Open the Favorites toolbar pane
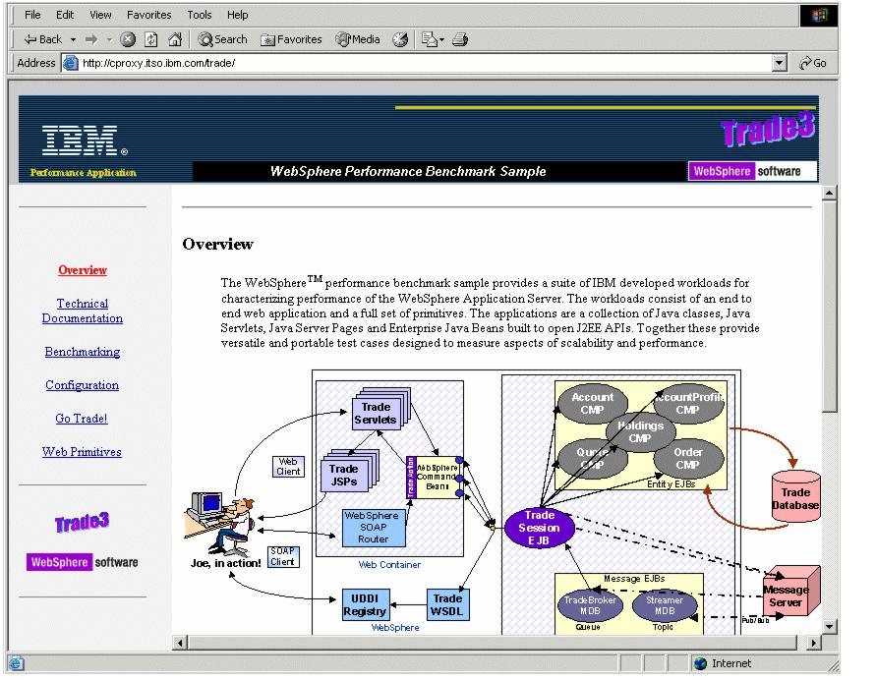Screen dimensions: 876x680 point(292,39)
